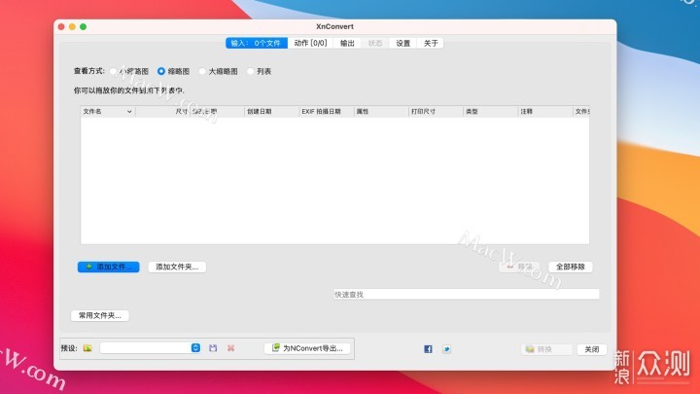Open the Facebook link icon

tap(428, 349)
